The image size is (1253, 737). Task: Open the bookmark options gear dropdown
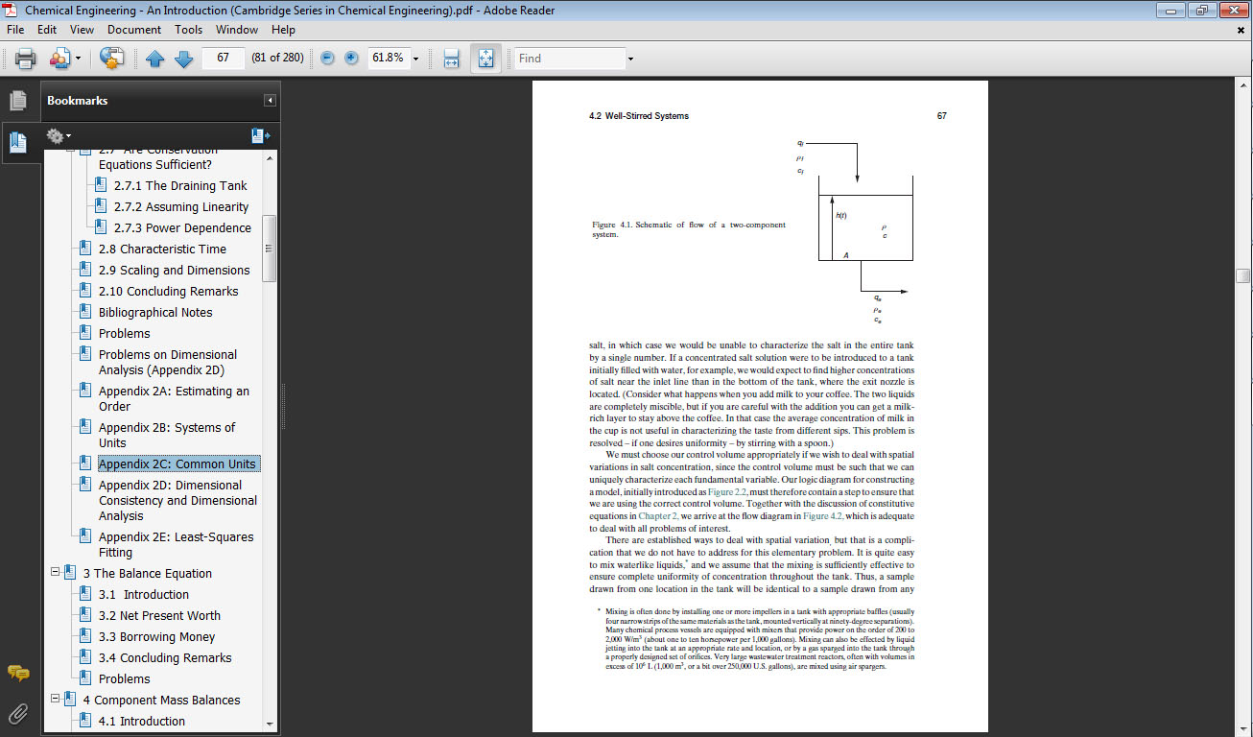(58, 135)
